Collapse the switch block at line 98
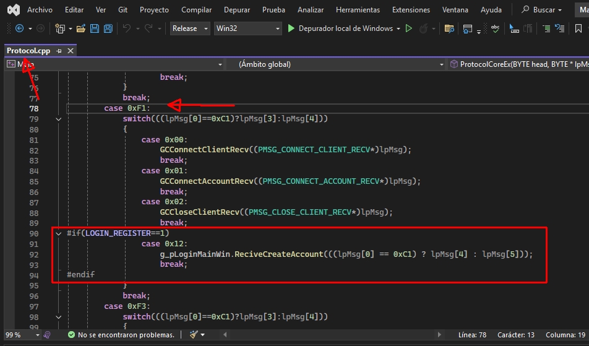Image resolution: width=589 pixels, height=346 pixels. (59, 317)
